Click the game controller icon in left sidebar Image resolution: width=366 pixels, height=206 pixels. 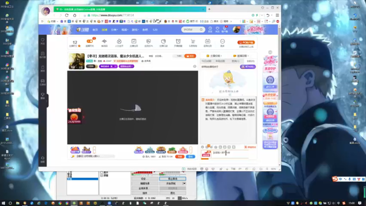pos(43,82)
